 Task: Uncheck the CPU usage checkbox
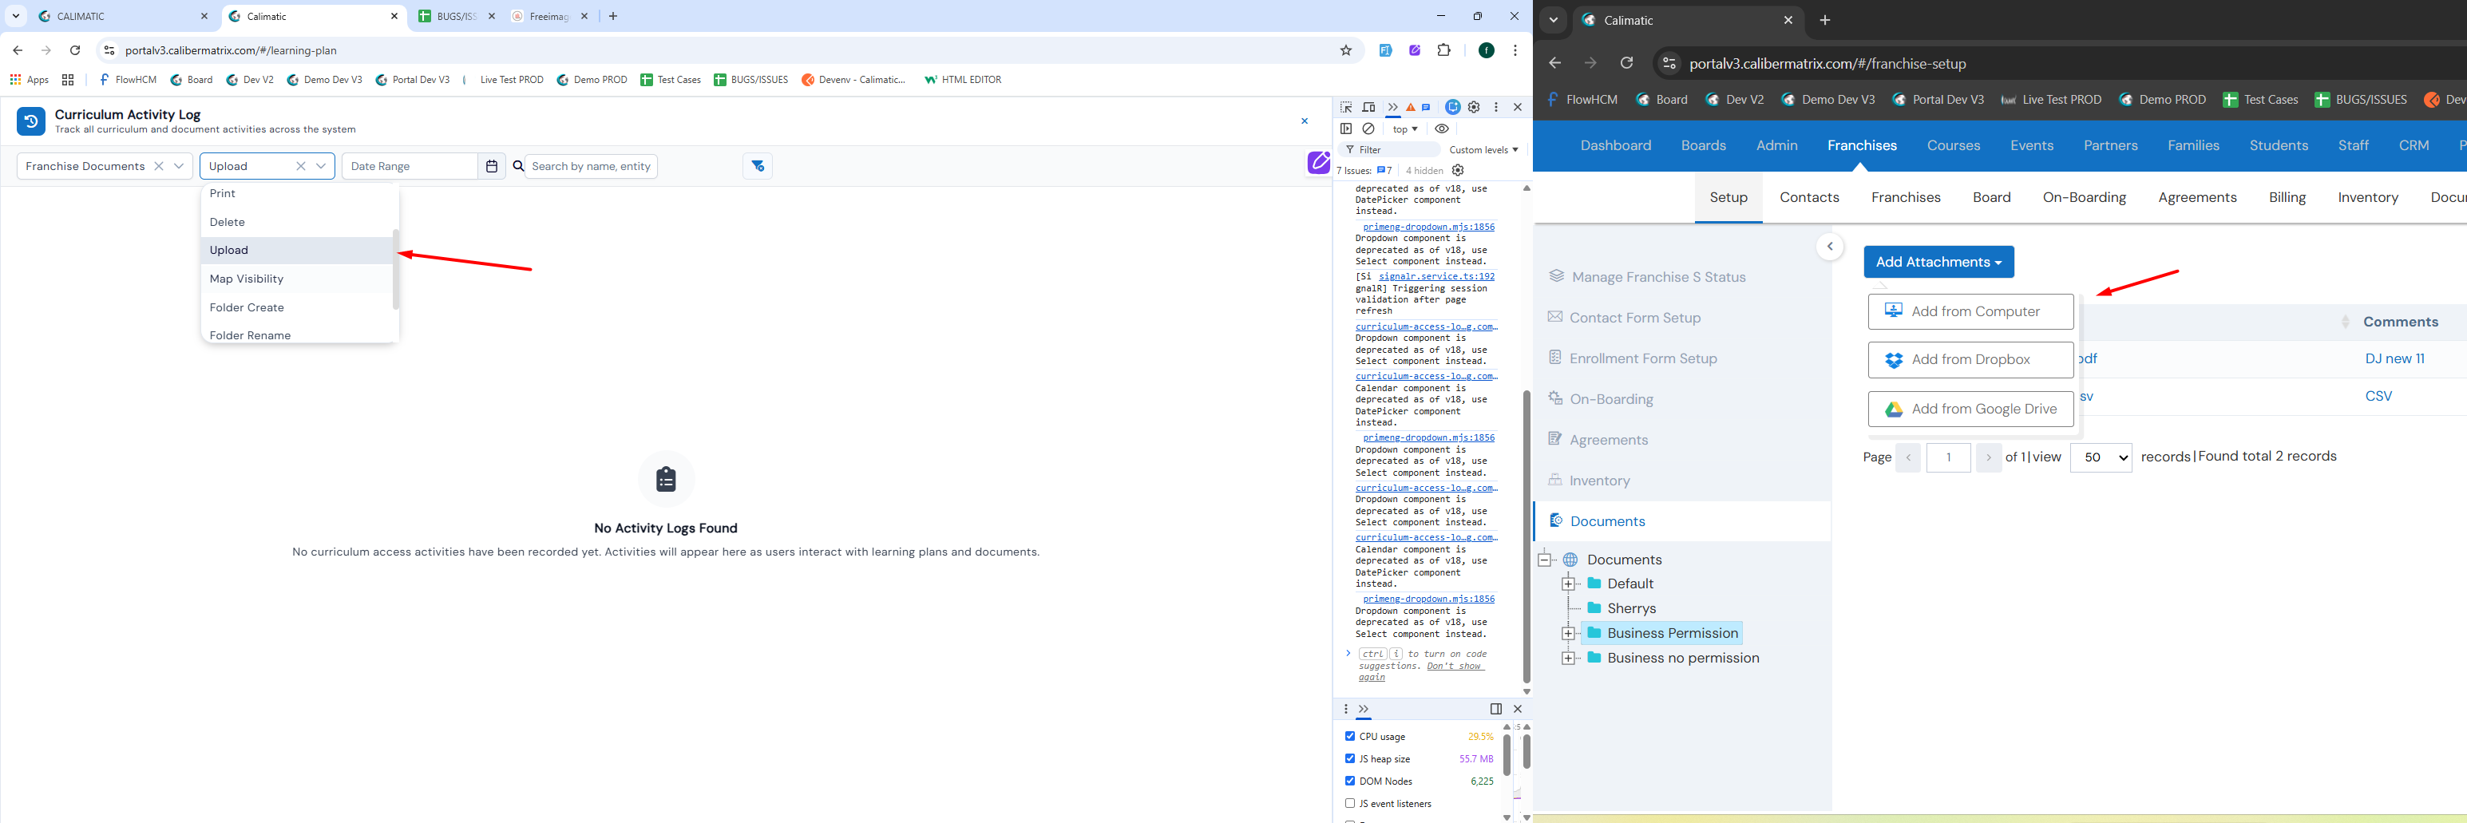1349,736
